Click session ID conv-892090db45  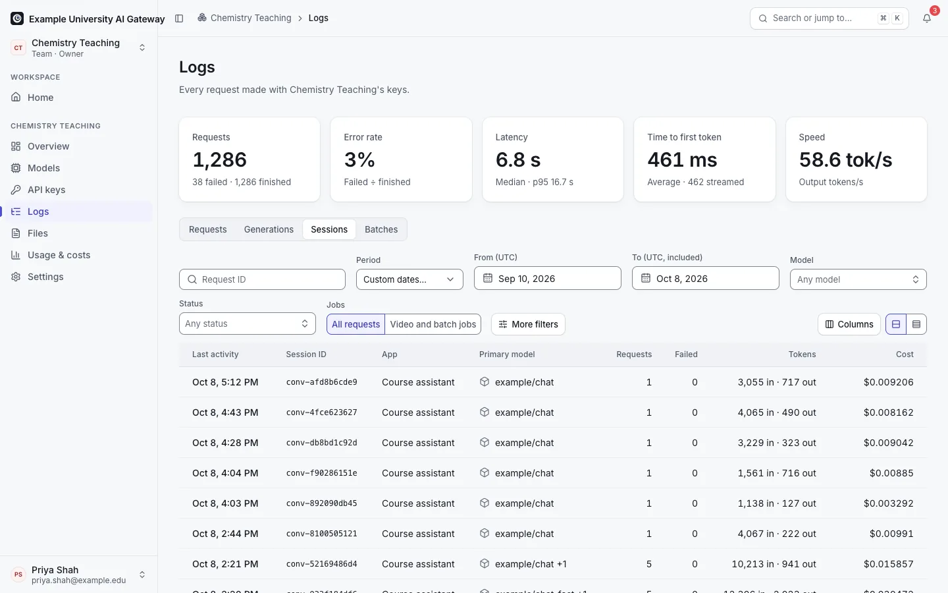[x=322, y=503]
